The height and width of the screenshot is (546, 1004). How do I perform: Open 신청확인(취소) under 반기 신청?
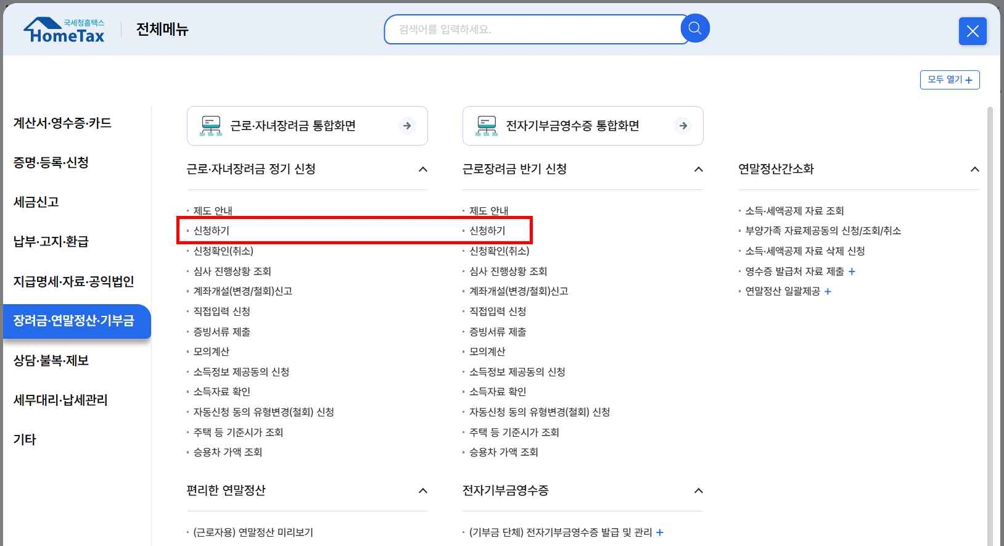[500, 251]
